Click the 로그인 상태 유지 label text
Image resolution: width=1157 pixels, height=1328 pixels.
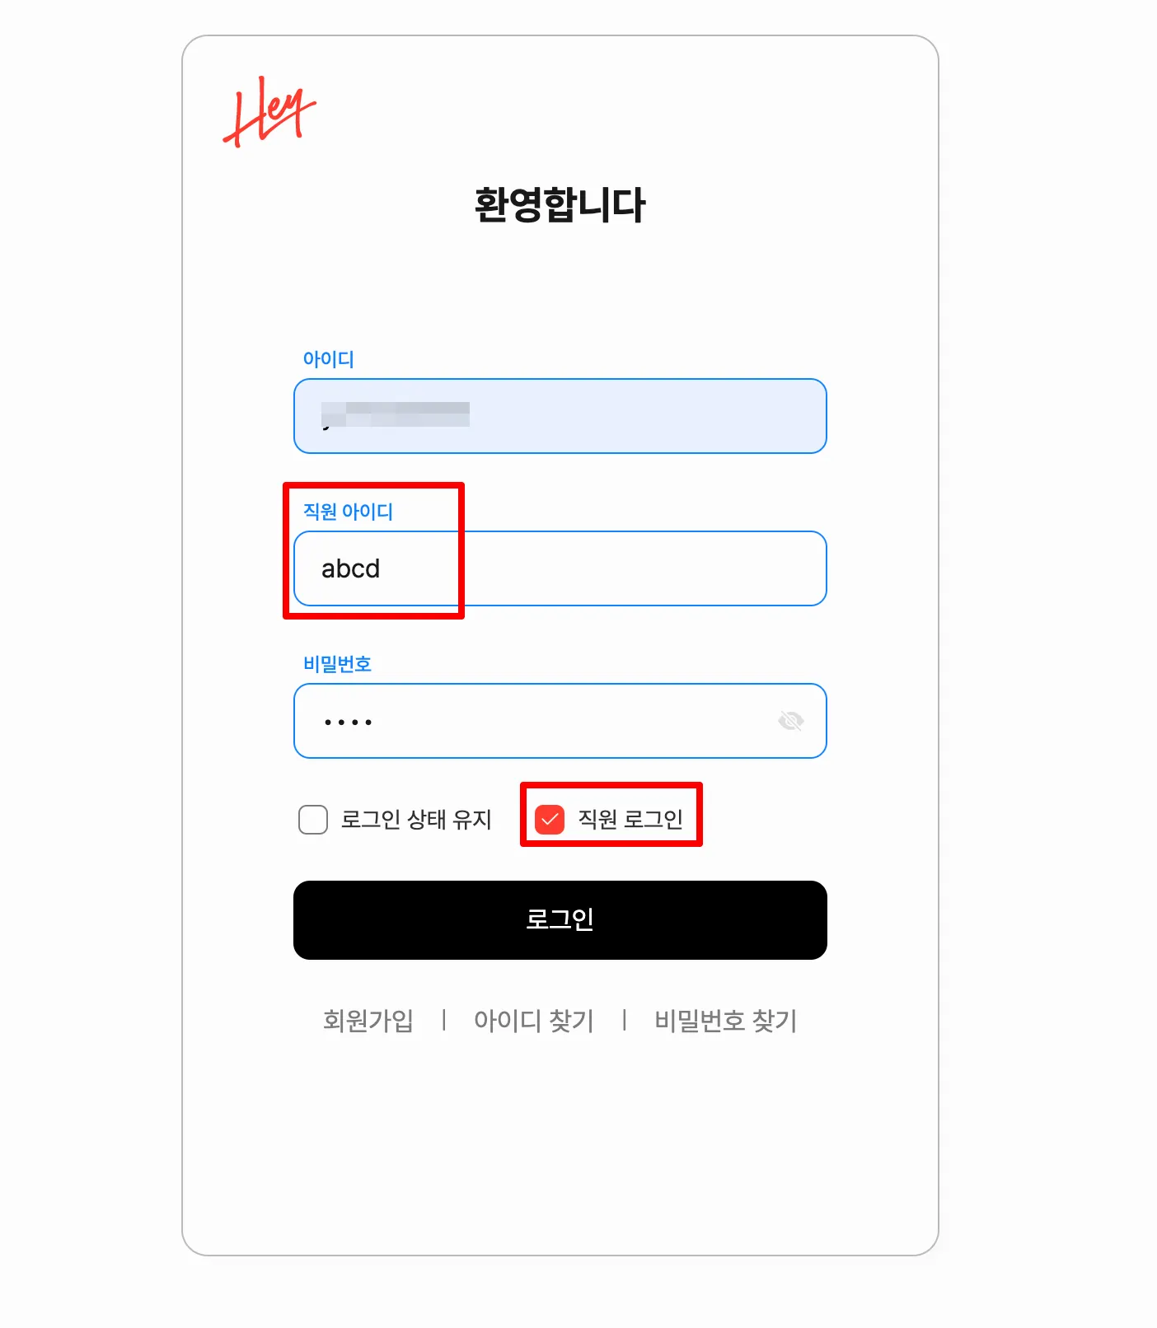(x=416, y=820)
